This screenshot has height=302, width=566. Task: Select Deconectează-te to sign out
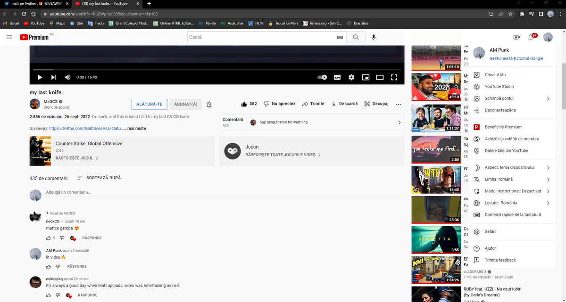pos(512,110)
